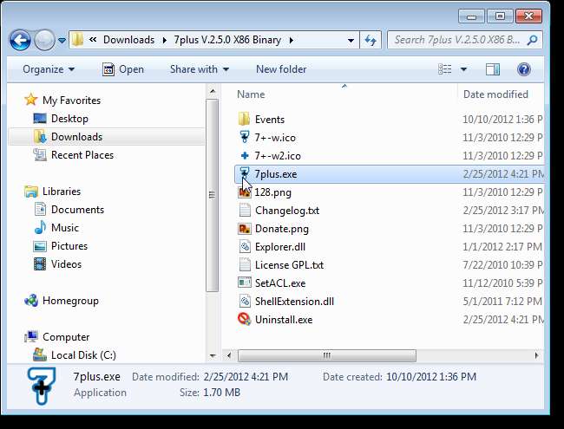564x429 pixels.
Task: Click the date 5/1/2011 7:12 PM
Action: click(x=502, y=301)
